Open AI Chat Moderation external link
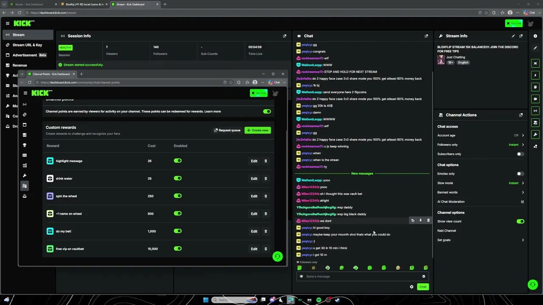Image resolution: width=543 pixels, height=305 pixels. [x=523, y=202]
